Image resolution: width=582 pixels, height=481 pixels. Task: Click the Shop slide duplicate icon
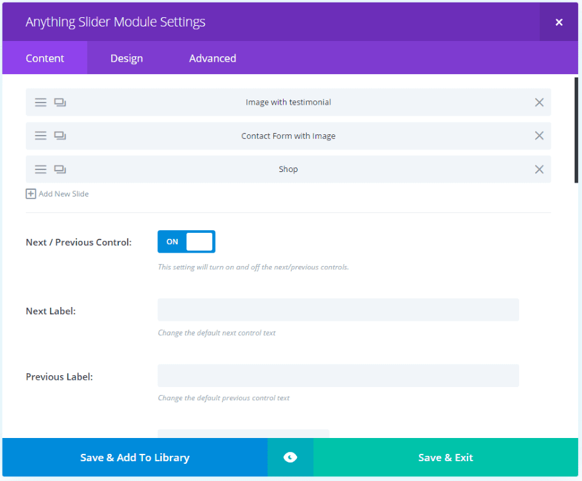click(60, 169)
